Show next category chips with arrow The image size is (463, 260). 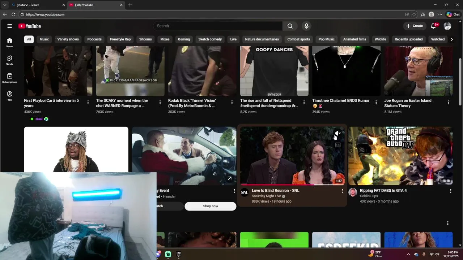[451, 39]
